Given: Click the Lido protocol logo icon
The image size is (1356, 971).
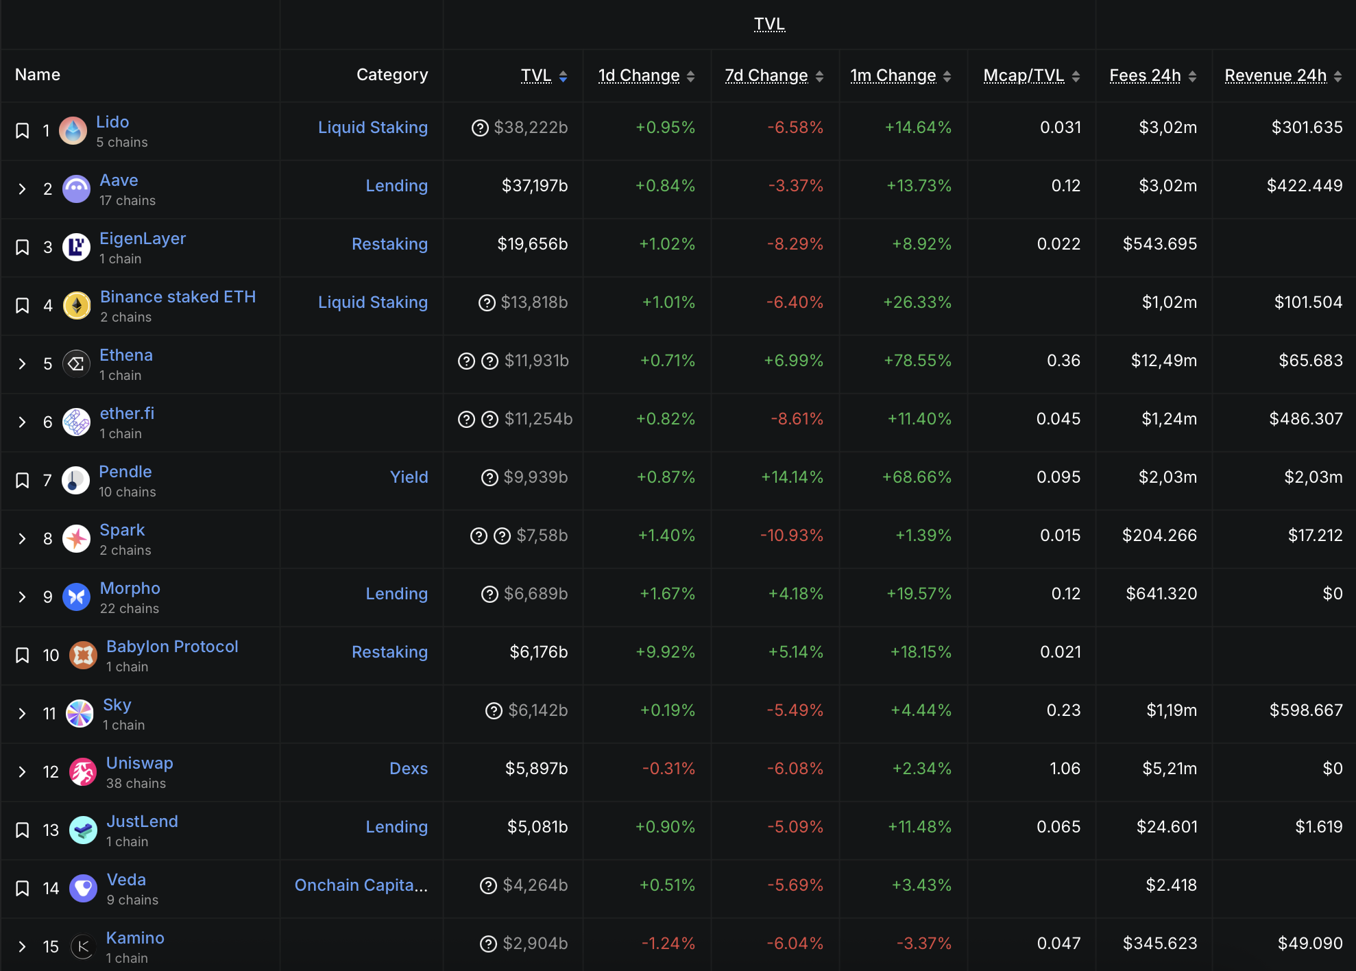Looking at the screenshot, I should pyautogui.click(x=73, y=130).
